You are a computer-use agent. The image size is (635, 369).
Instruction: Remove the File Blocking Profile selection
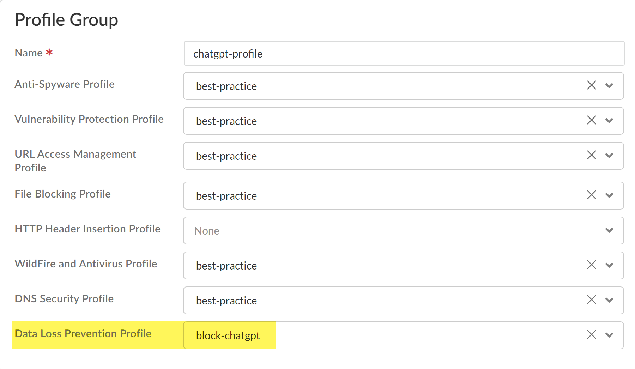click(x=592, y=195)
